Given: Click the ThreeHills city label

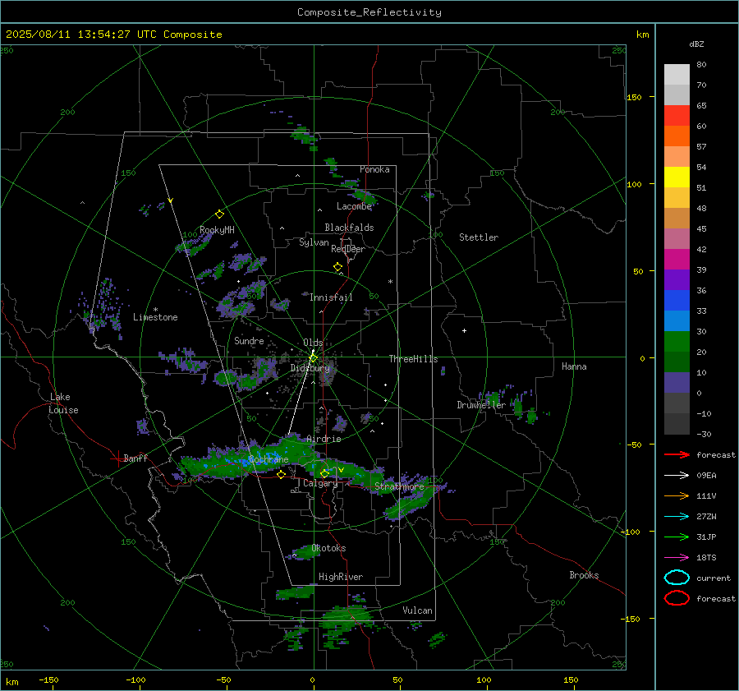Looking at the screenshot, I should pyautogui.click(x=413, y=359).
